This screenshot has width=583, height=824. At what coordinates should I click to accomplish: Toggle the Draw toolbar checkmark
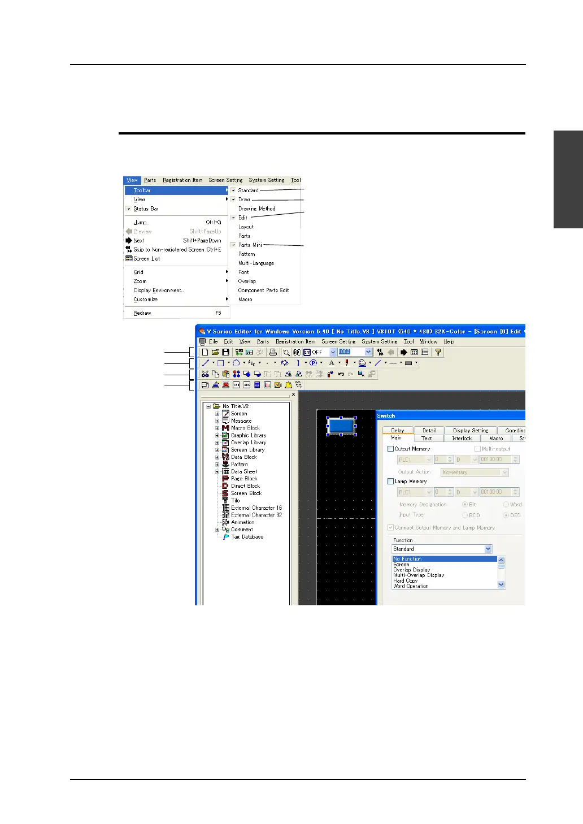[x=233, y=200]
